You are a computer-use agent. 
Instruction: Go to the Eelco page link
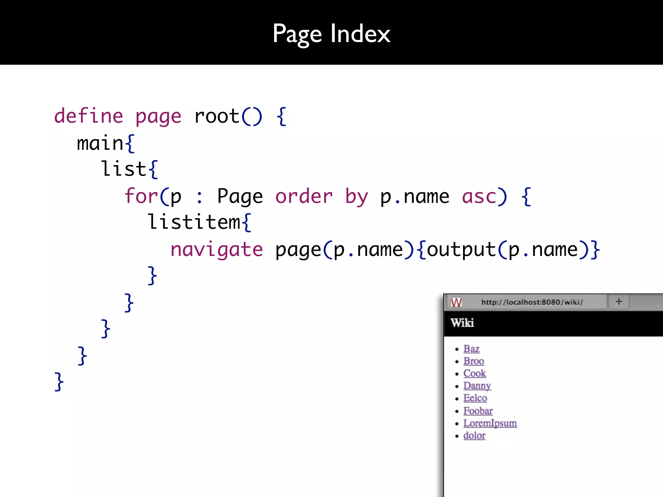pos(475,398)
